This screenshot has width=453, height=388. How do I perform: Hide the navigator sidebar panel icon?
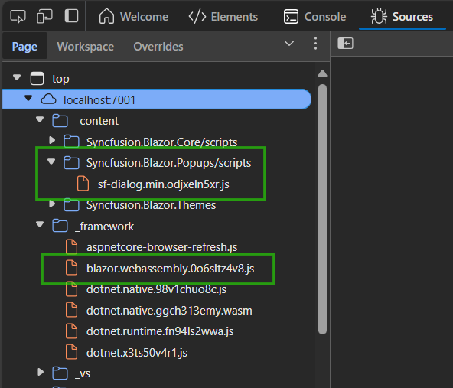point(346,44)
